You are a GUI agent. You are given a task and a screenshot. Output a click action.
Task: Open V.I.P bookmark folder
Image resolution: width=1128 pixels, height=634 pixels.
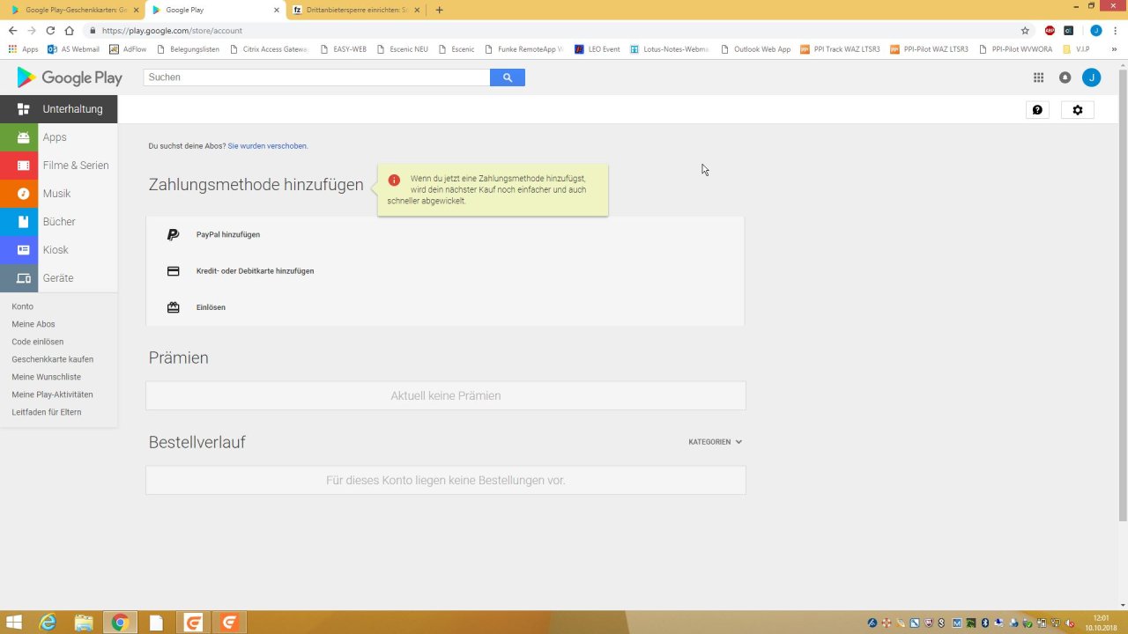pos(1077,49)
